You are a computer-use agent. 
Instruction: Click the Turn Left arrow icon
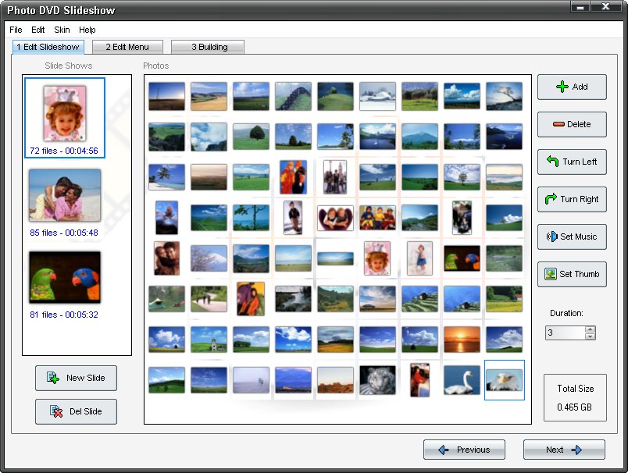click(553, 161)
